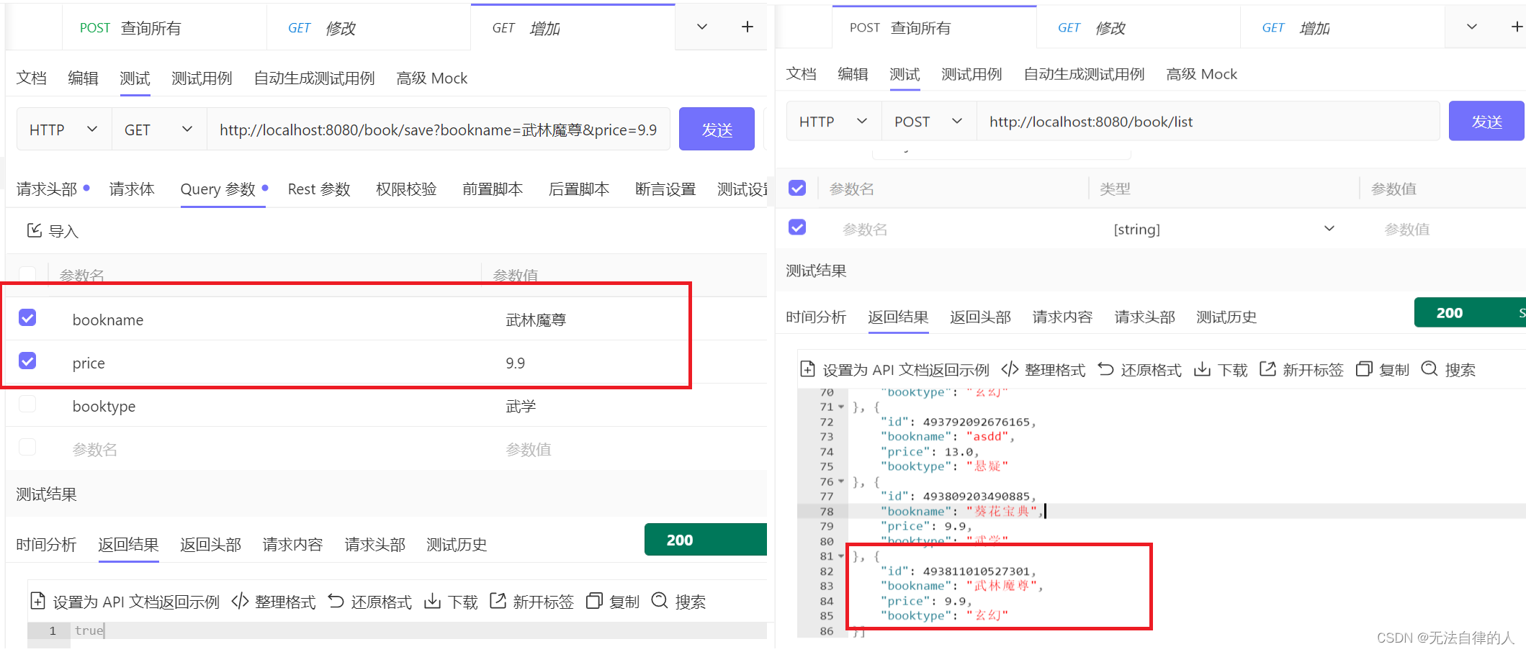
Task: Click the copy icon in right panel
Action: pyautogui.click(x=1364, y=369)
